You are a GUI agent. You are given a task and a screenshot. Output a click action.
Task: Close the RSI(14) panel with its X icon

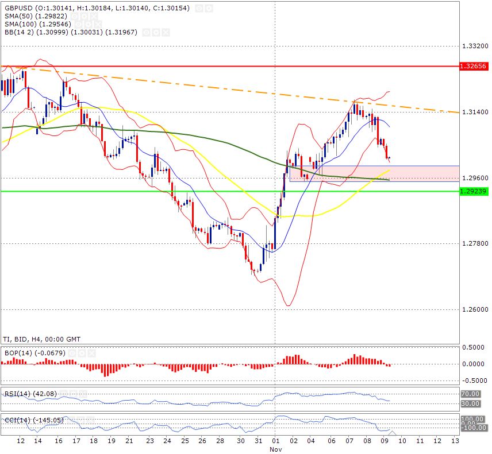pyautogui.click(x=83, y=394)
